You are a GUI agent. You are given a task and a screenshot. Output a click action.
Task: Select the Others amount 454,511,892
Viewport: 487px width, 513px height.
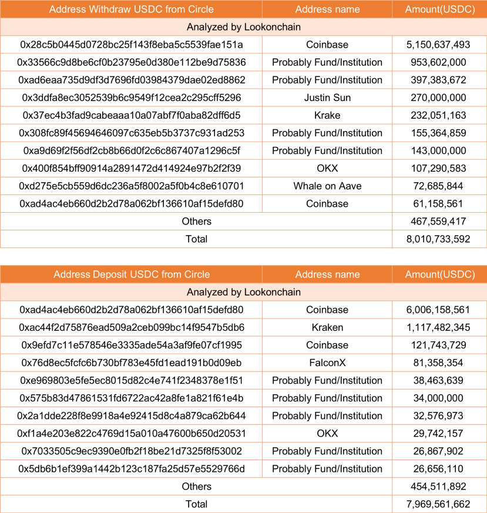(x=438, y=486)
